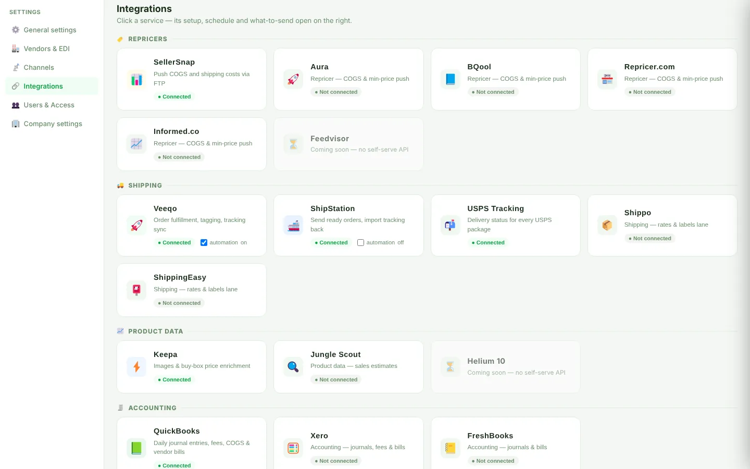
Task: Click the Jungle Scout magnifier icon
Action: coord(293,367)
